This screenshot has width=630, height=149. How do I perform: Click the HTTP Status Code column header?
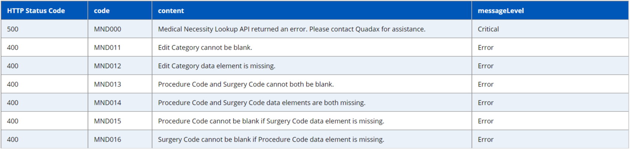click(x=36, y=11)
